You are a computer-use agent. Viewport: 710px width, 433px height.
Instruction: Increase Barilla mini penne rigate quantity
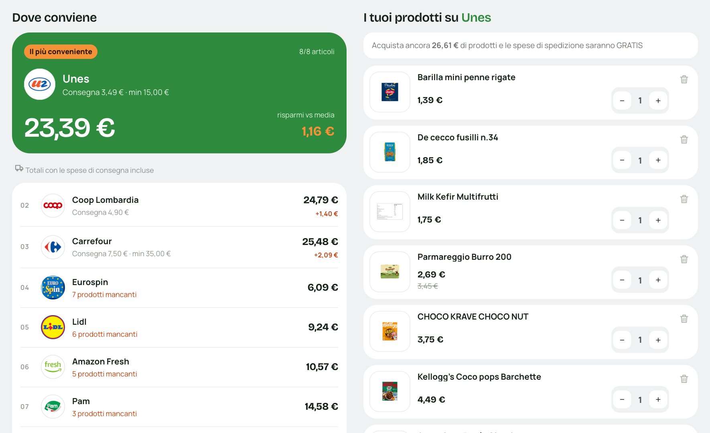click(658, 101)
